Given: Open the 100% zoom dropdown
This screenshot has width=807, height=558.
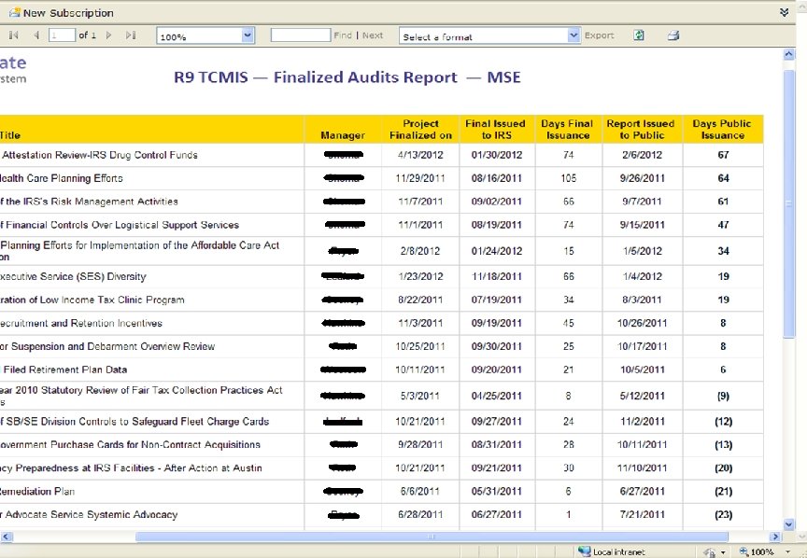Looking at the screenshot, I should [248, 35].
